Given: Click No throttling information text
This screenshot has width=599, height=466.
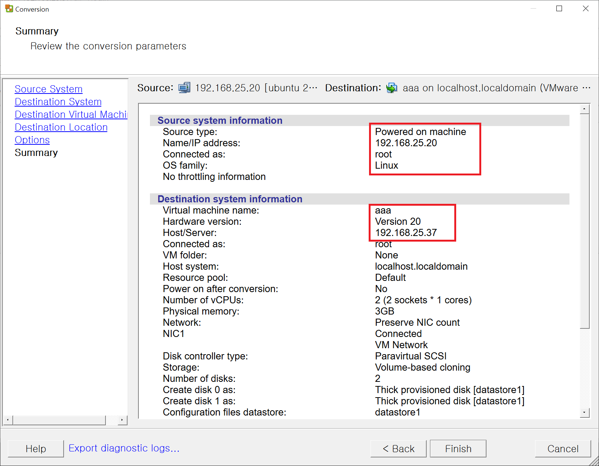Looking at the screenshot, I should tap(214, 177).
